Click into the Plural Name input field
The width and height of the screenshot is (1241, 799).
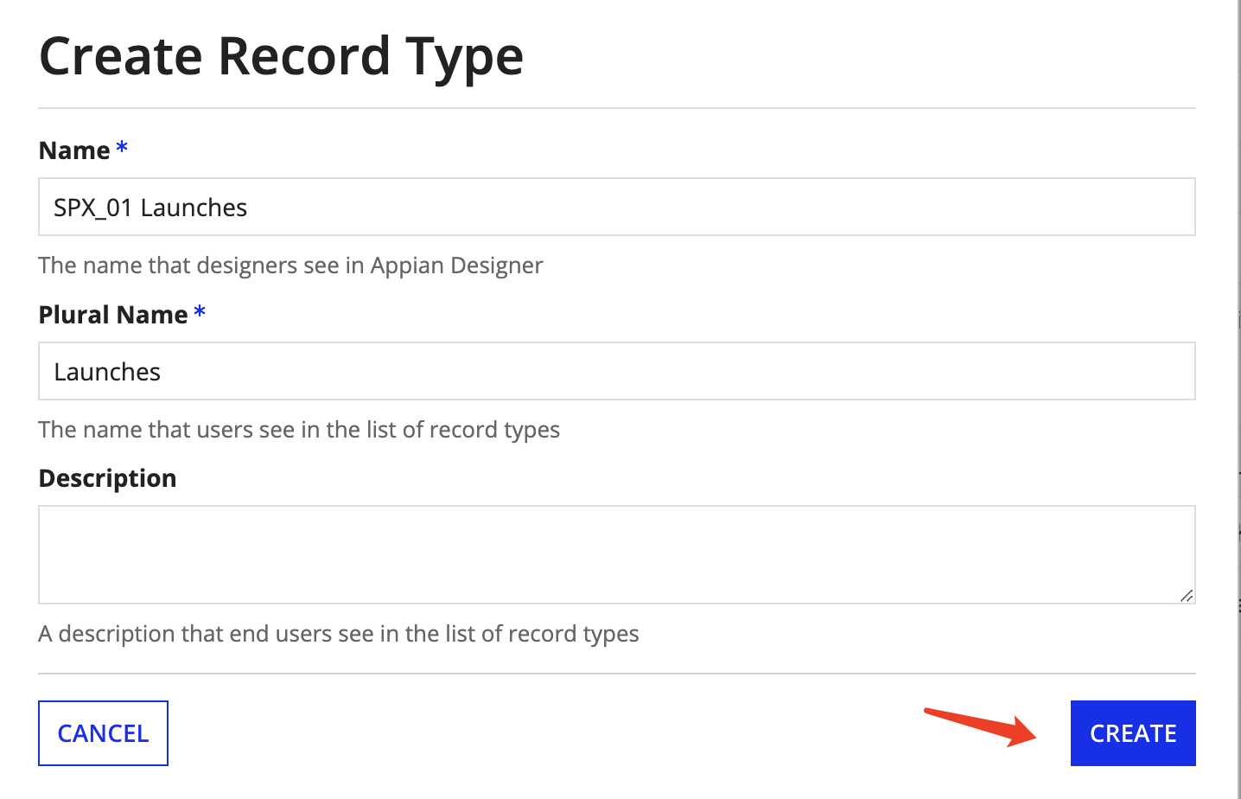click(x=616, y=371)
